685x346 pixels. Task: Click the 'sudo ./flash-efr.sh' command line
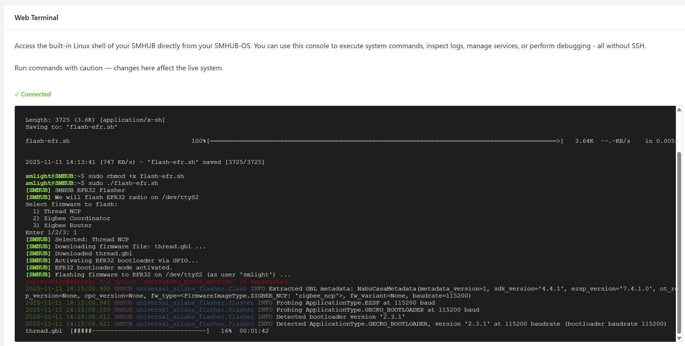tap(123, 183)
